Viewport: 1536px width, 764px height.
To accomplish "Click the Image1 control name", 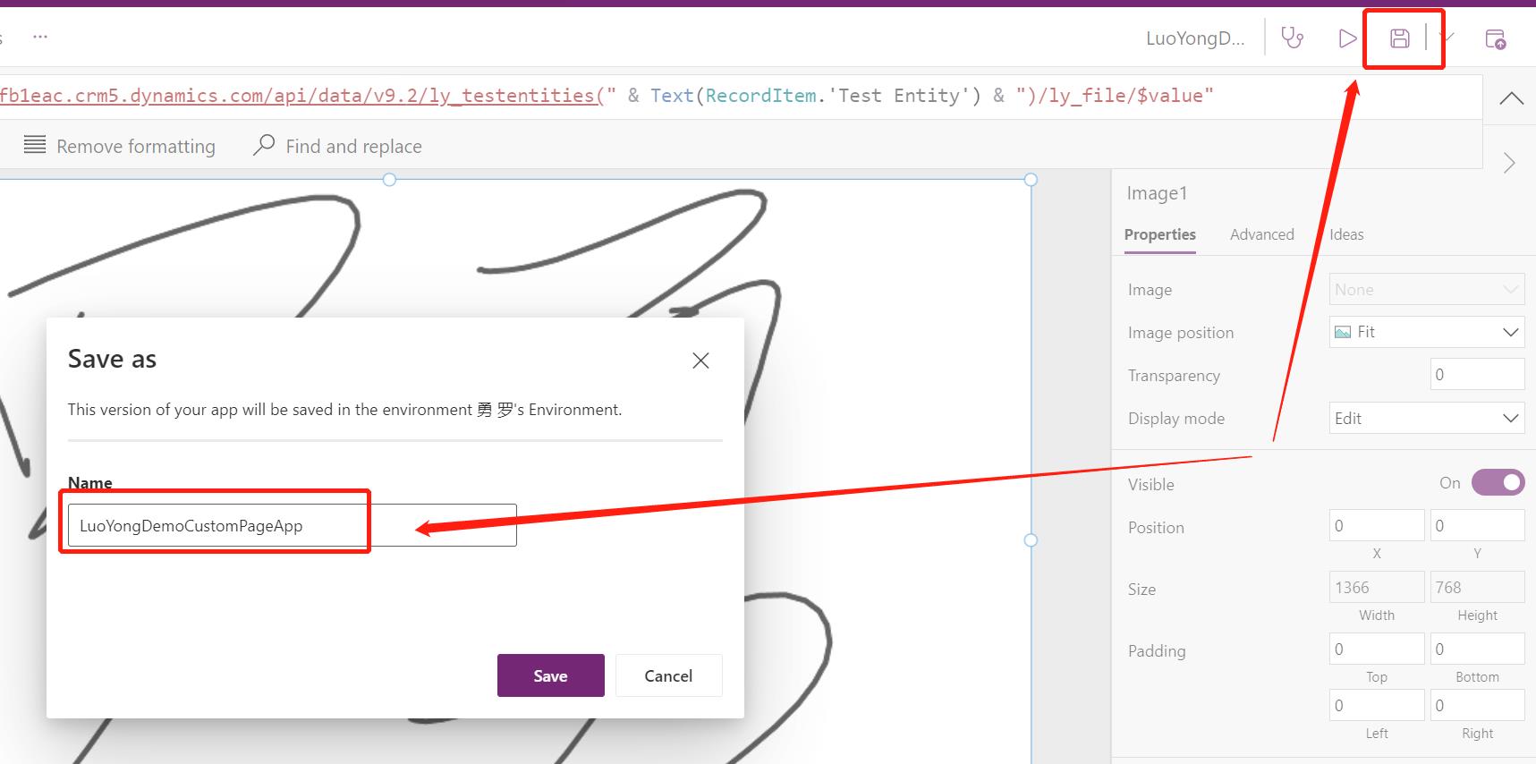I will (1157, 193).
